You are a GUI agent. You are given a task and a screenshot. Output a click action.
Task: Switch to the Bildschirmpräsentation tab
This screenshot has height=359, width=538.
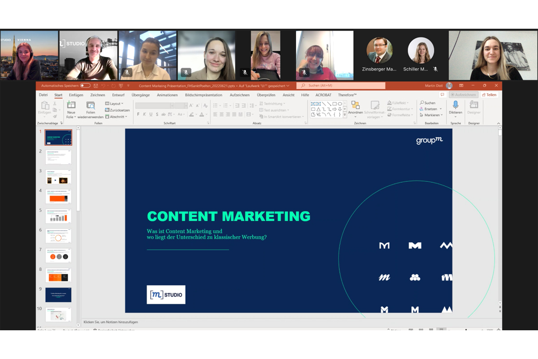[203, 95]
